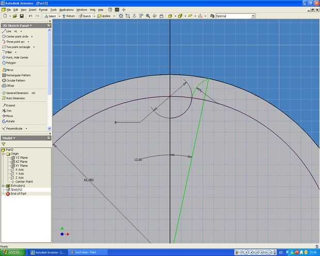
Task: Open the File menu
Action: 9,10
